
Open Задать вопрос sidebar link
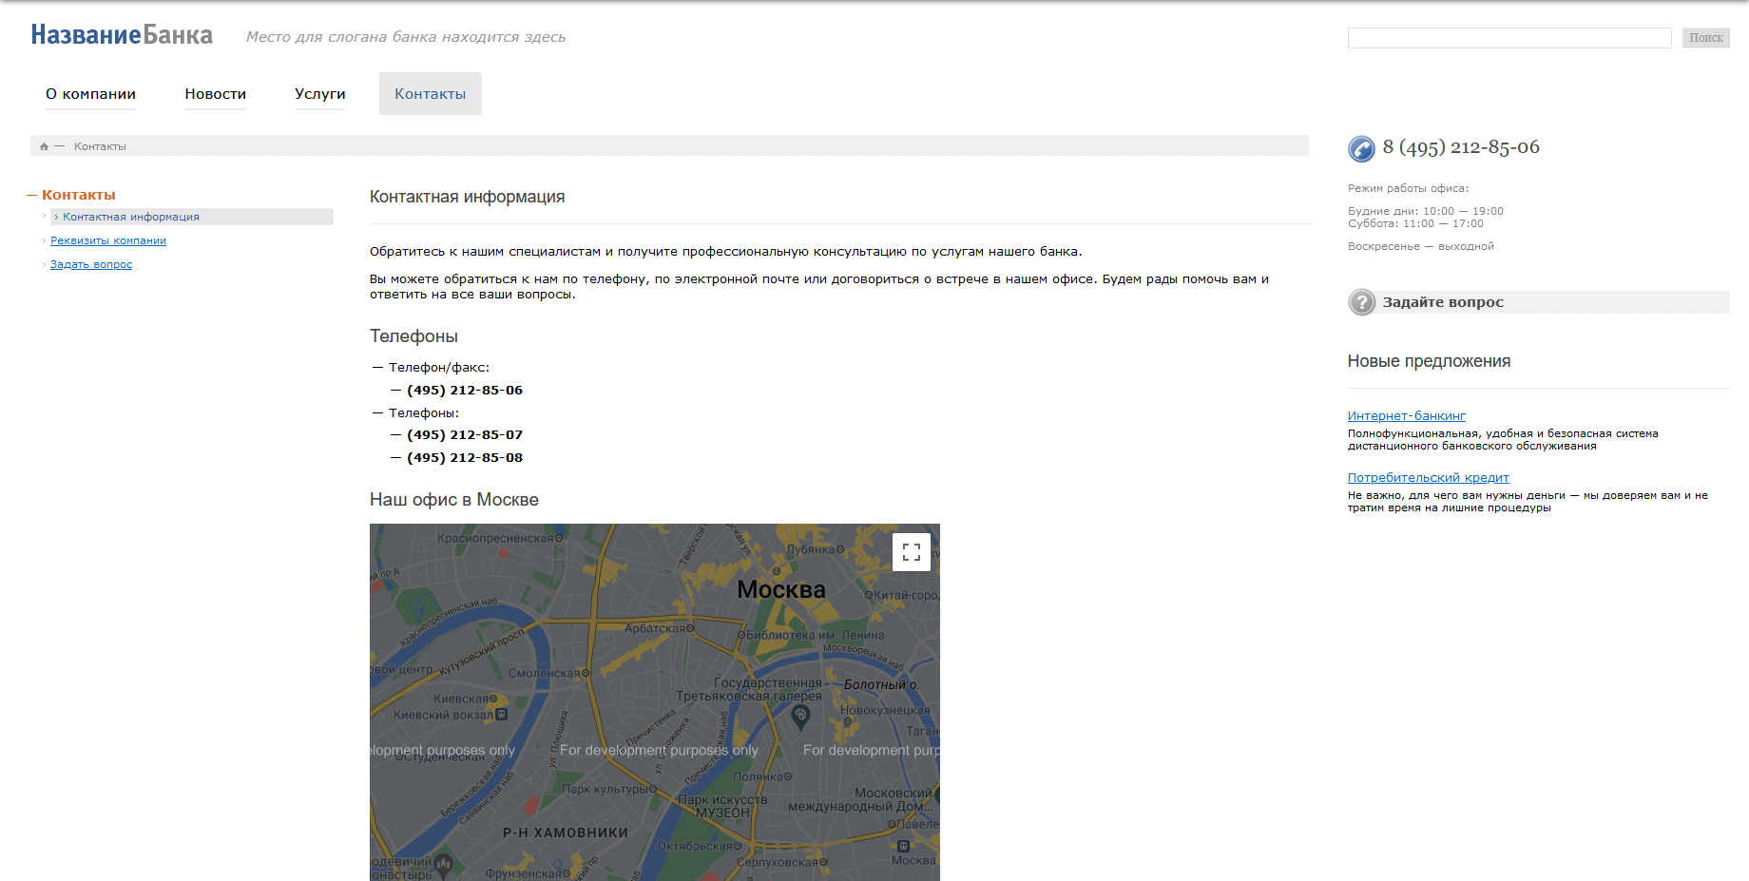coord(91,265)
